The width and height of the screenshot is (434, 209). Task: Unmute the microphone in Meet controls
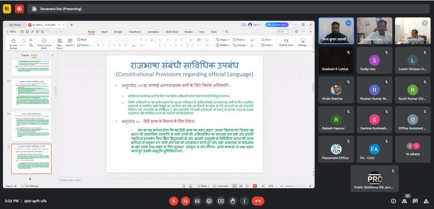[174, 201]
